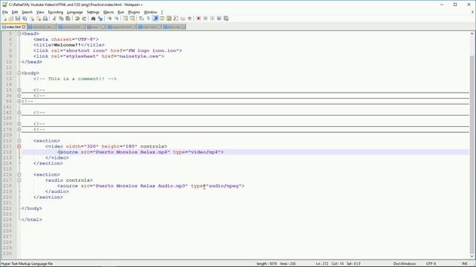Click the title text "Welcome!!"
The height and width of the screenshot is (267, 476).
(x=68, y=44)
